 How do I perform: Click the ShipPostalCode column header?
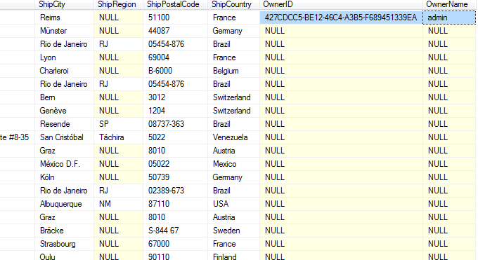pyautogui.click(x=175, y=4)
